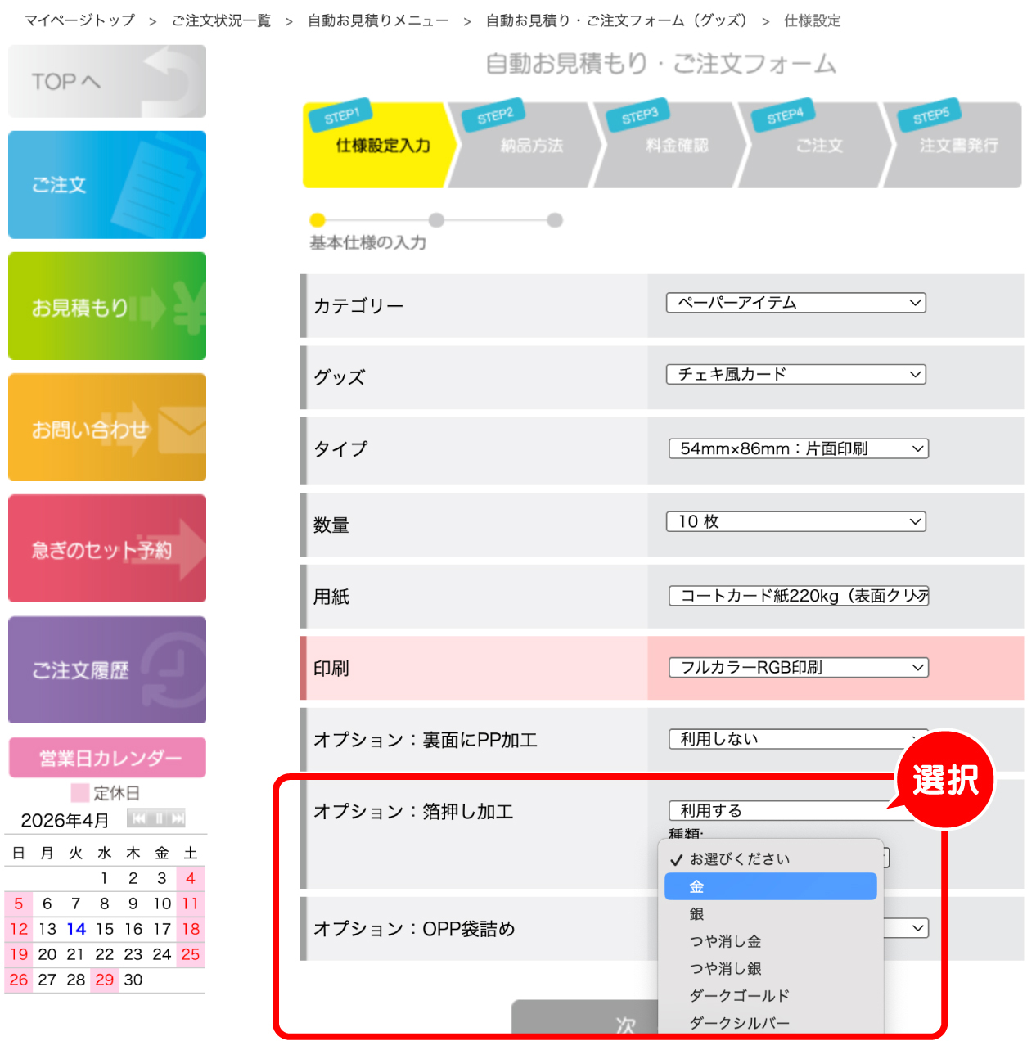Click the 自動お見積りメニュー breadcrumb link
This screenshot has width=1036, height=1041.
(x=378, y=20)
